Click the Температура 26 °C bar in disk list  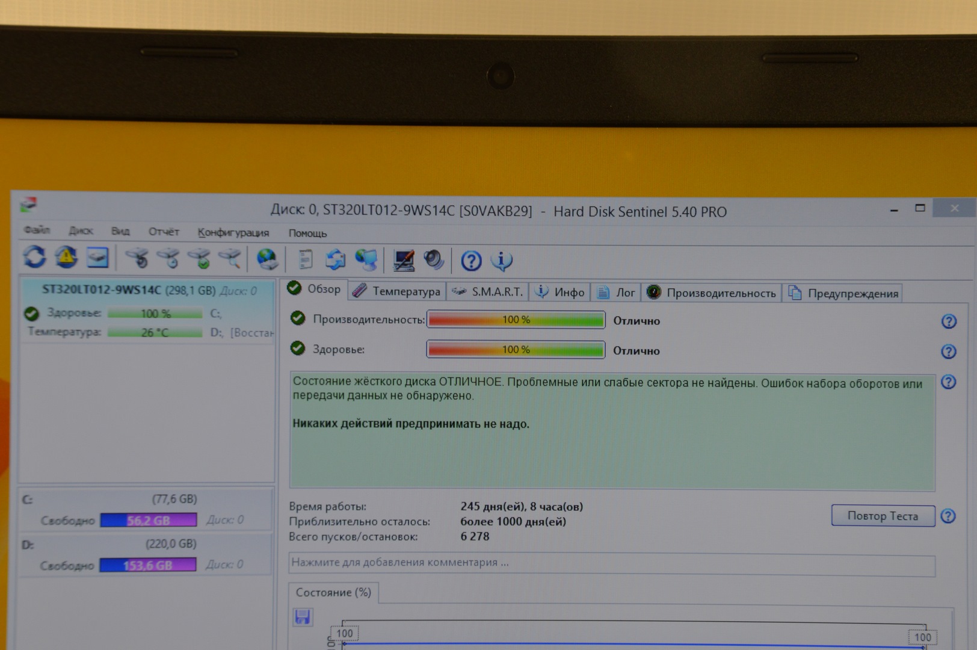point(155,332)
